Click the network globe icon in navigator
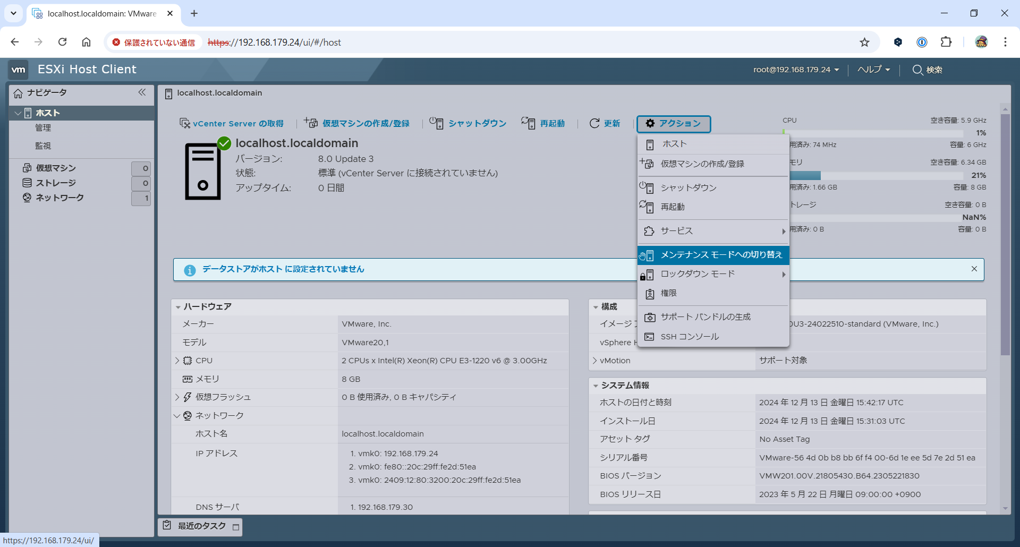This screenshot has width=1020, height=547. 27,198
